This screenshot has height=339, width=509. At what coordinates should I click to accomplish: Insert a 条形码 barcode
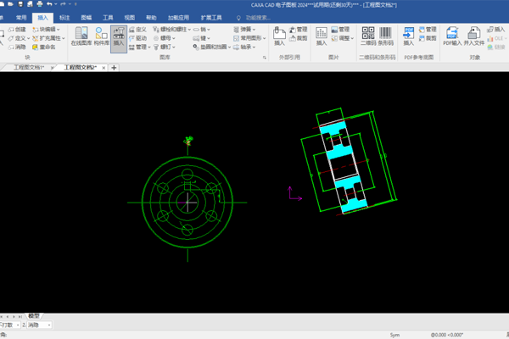pos(385,36)
